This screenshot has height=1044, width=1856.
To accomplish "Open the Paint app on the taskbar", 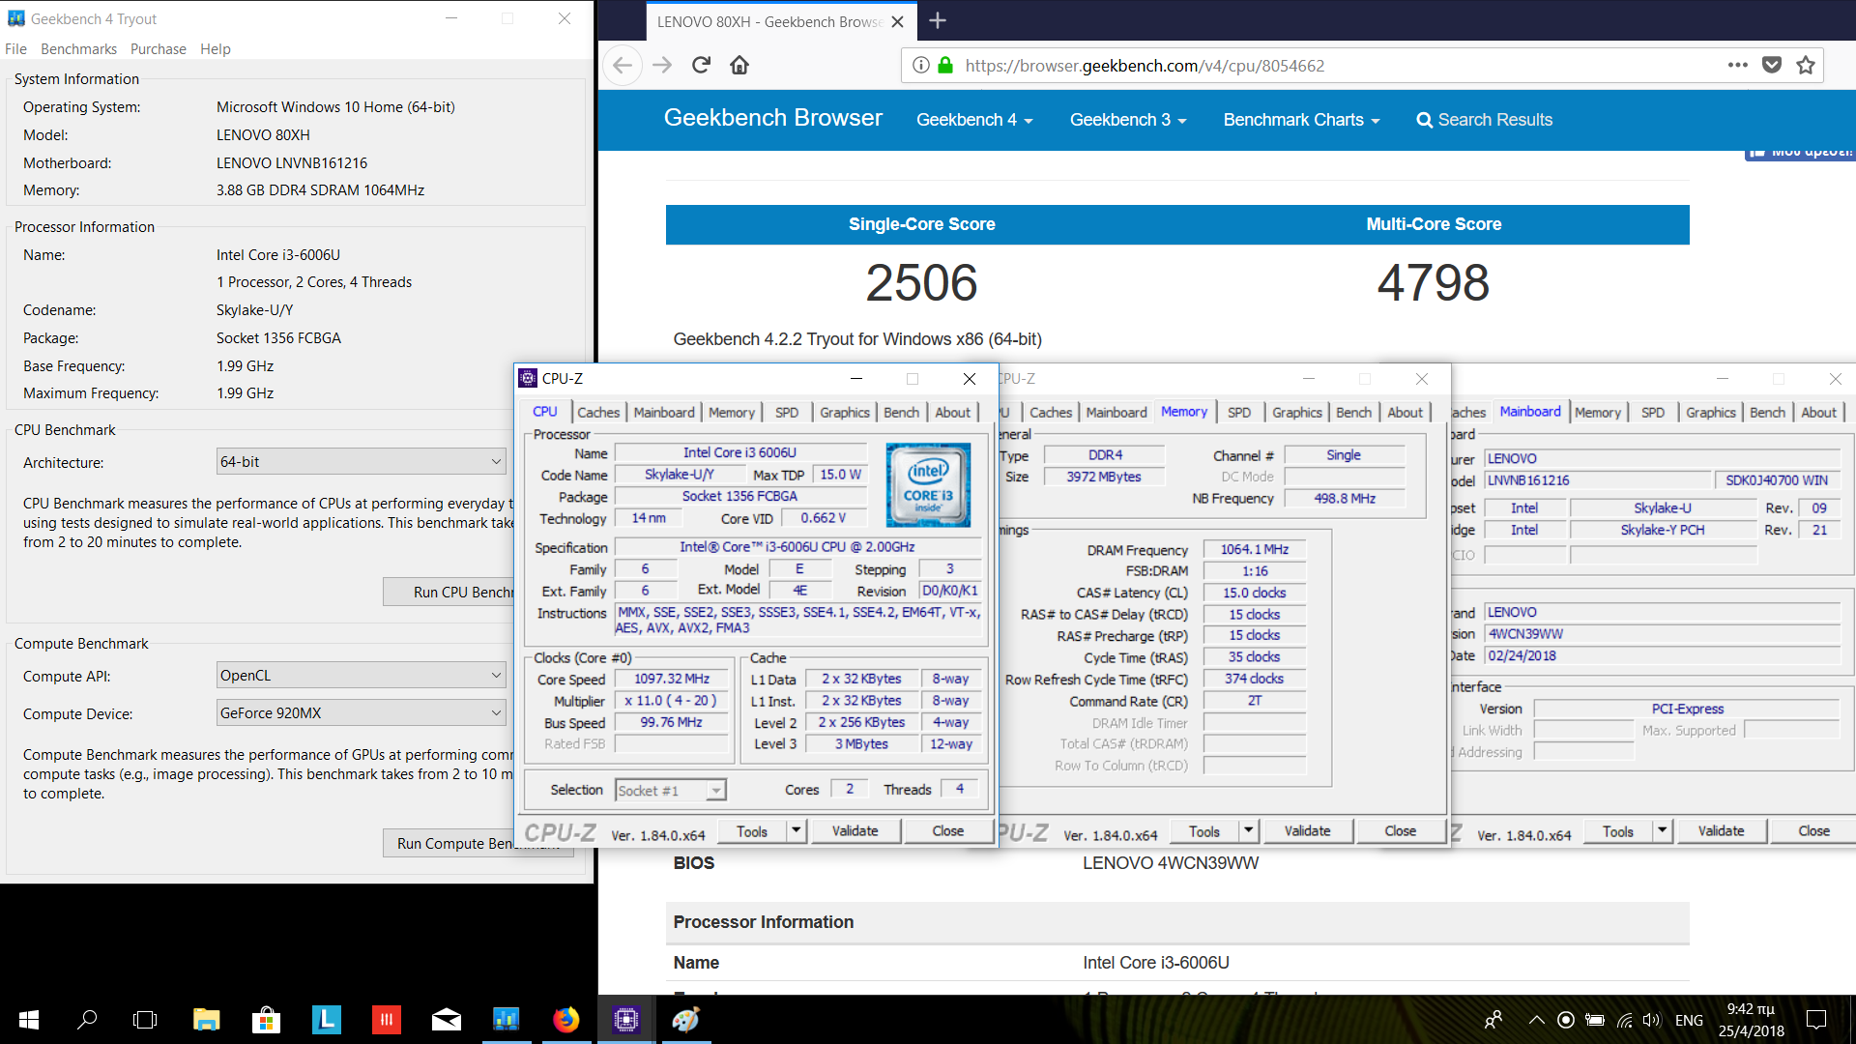I will click(686, 1019).
